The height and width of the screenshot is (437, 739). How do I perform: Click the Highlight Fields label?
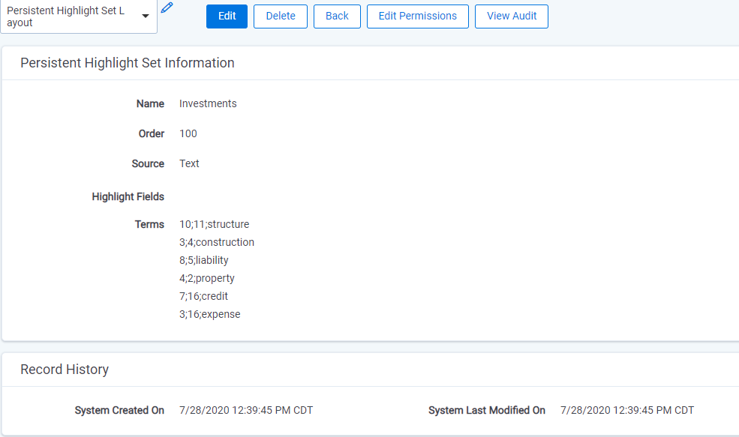click(x=128, y=197)
